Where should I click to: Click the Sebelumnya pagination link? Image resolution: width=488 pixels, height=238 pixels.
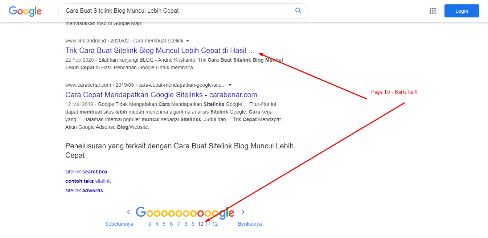[x=119, y=224]
